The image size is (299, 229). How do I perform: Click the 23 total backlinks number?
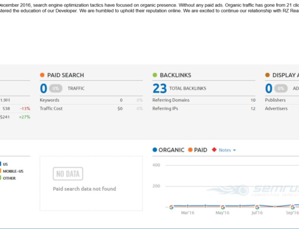click(160, 88)
